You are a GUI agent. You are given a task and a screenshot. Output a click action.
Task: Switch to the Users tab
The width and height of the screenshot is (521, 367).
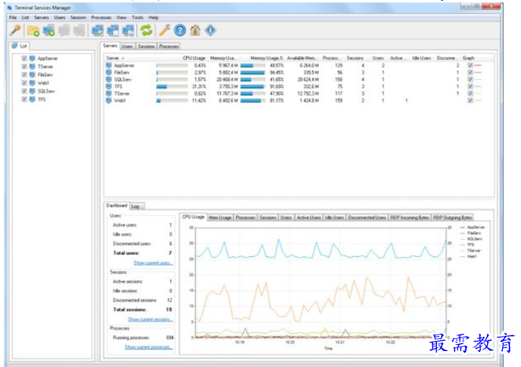tap(127, 46)
